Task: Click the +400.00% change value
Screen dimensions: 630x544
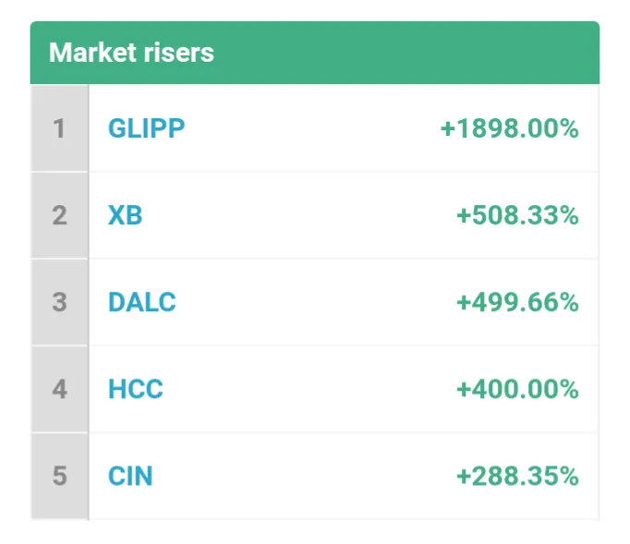Action: 517,389
